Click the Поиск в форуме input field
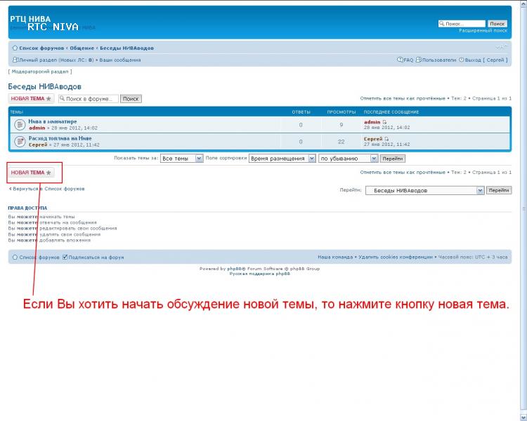Viewport: 527px width, 421px height. 89,99
